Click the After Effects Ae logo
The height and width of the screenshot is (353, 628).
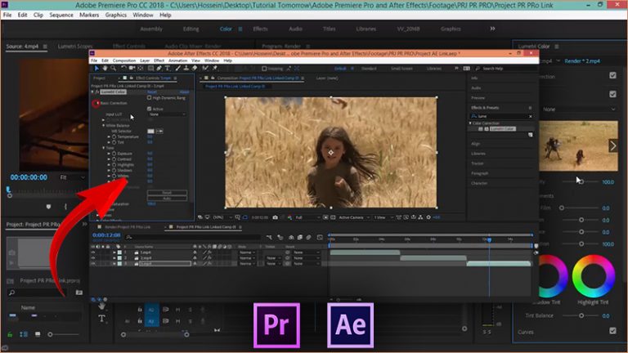pyautogui.click(x=351, y=326)
